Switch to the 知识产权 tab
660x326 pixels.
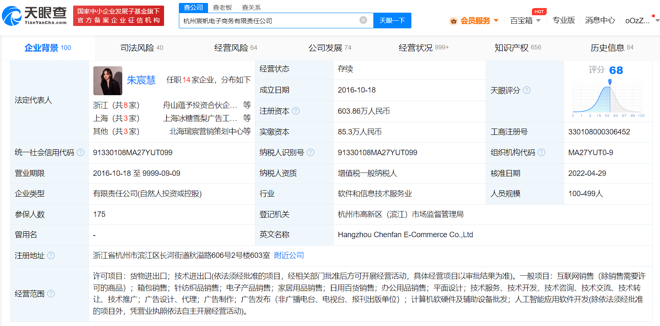click(518, 48)
